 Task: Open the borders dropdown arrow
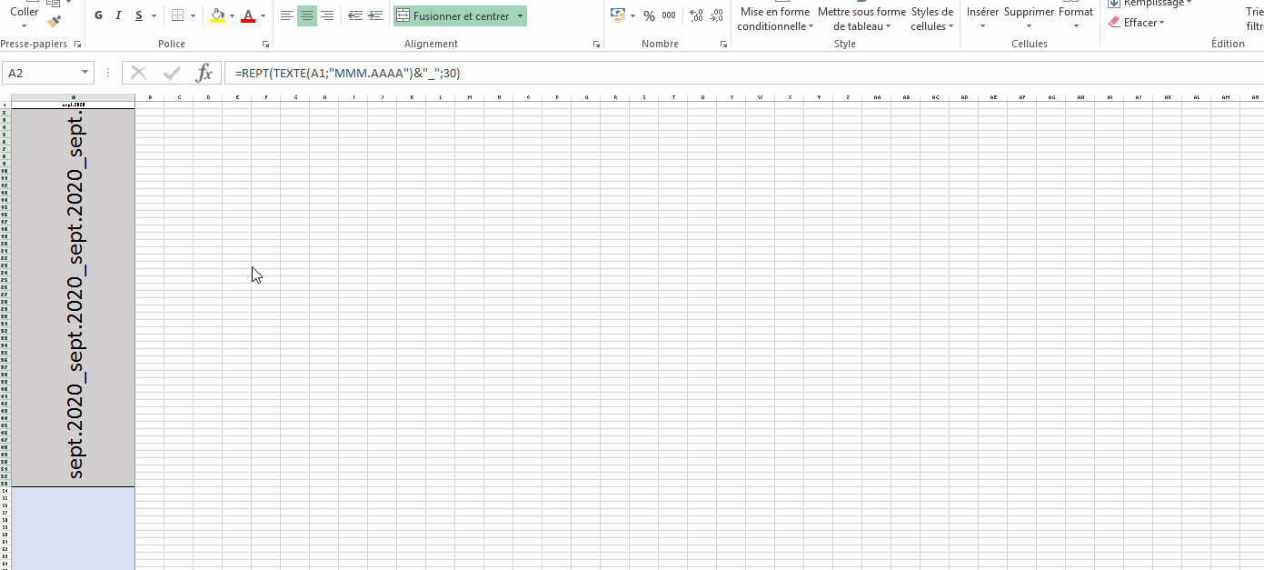click(193, 16)
